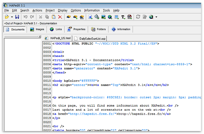
Task: Click the <title> tag on line 0005
Action: (x=59, y=60)
